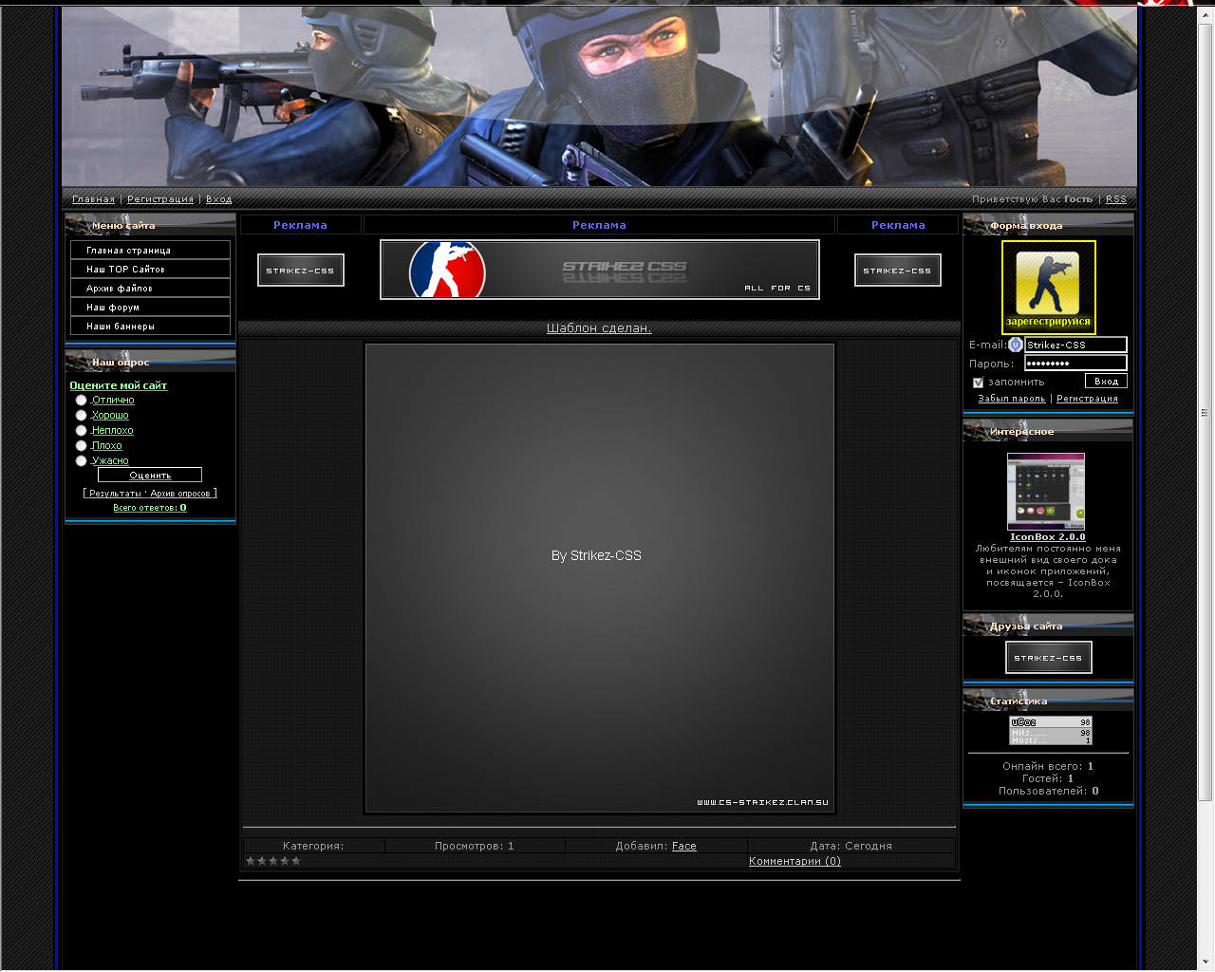Click the Пользователей: 0 statistic
Image resolution: width=1215 pixels, height=972 pixels.
(x=1048, y=791)
